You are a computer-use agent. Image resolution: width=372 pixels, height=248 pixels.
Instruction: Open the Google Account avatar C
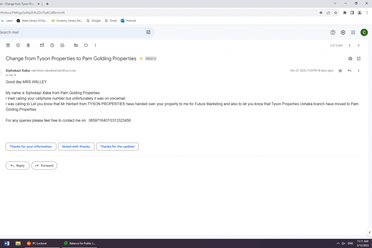pyautogui.click(x=364, y=33)
